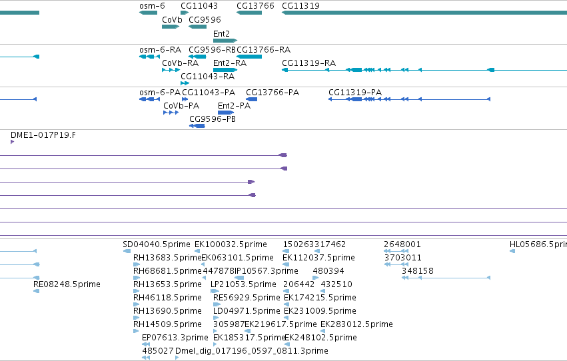Click the RH13690.5prime label
The height and width of the screenshot is (361, 567).
click(x=167, y=311)
